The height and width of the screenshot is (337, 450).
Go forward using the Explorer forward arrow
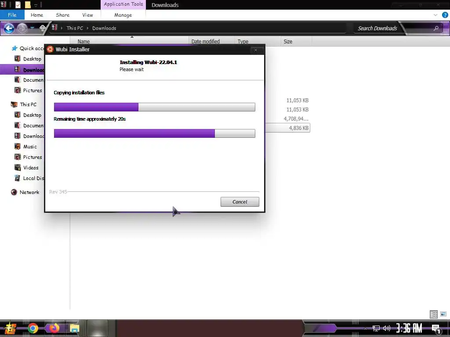coord(22,28)
